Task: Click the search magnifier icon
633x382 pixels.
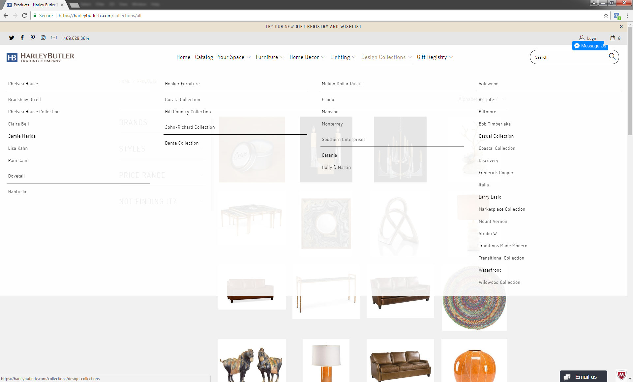Action: tap(612, 57)
